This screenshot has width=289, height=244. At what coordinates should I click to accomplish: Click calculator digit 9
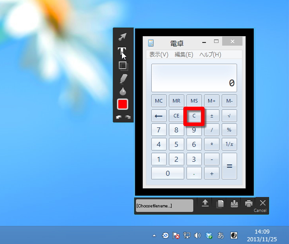(x=194, y=131)
